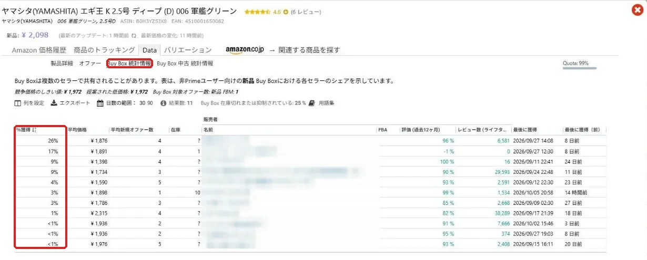647x260 pixels.
Task: Click the ¥ 1,898 average price cell
Action: click(x=98, y=193)
